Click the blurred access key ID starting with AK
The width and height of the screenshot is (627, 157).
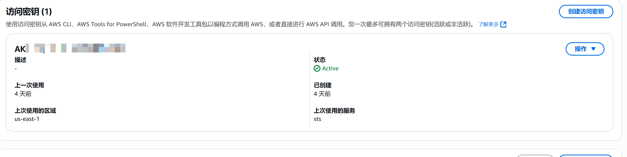tap(70, 48)
